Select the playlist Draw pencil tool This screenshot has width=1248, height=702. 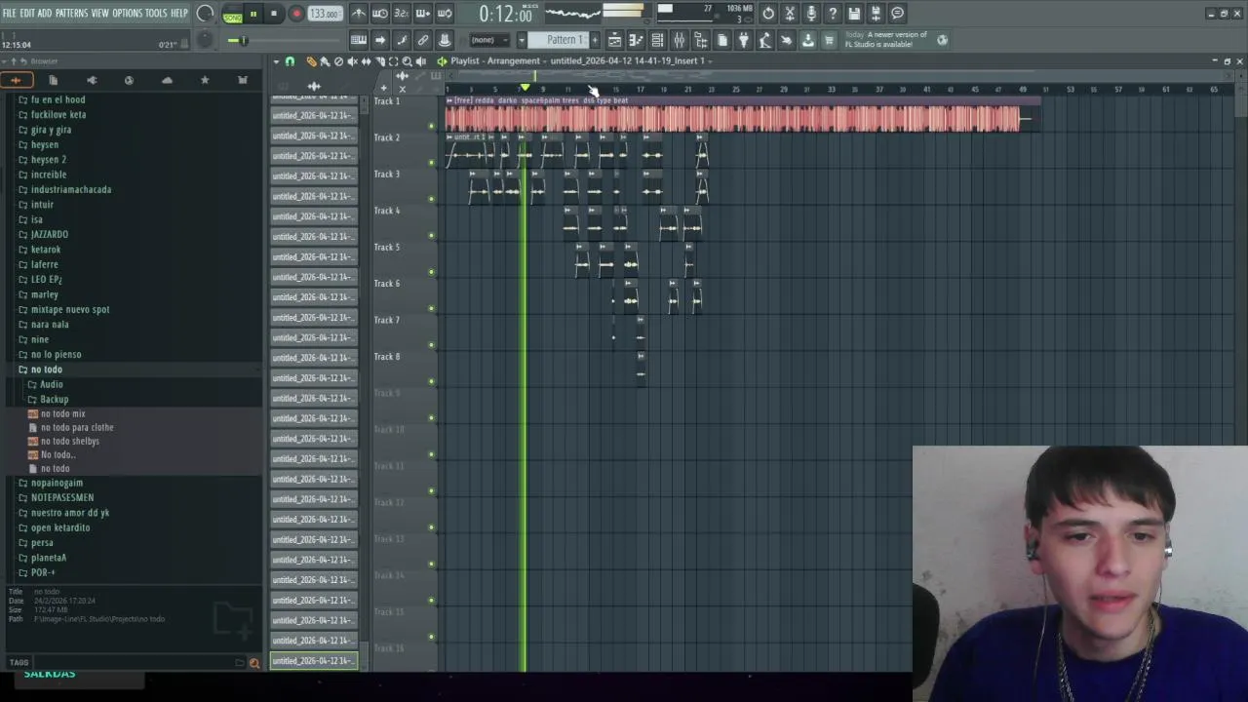point(312,61)
